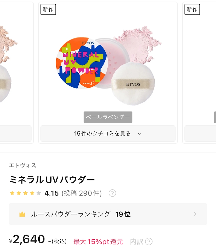Image resolution: width=216 pixels, height=252 pixels.
Task: Tap the 新作 badge on the right card
Action: (x=192, y=9)
